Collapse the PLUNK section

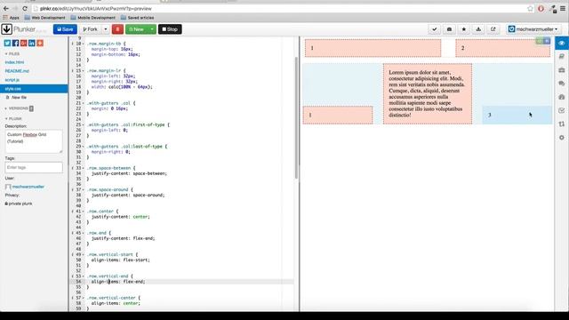click(13, 118)
